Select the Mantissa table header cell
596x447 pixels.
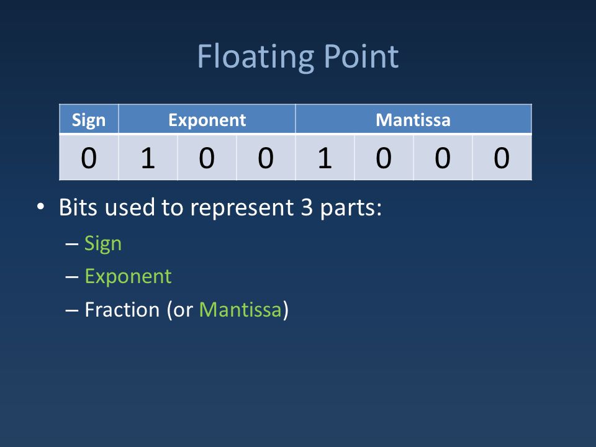click(x=413, y=119)
